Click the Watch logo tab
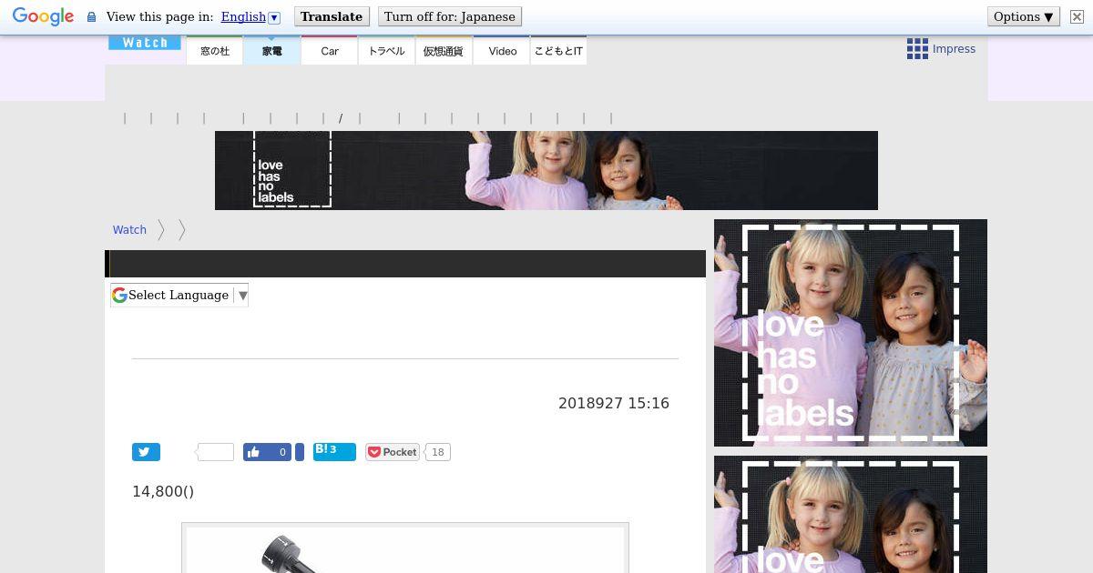This screenshot has width=1093, height=573. [145, 43]
